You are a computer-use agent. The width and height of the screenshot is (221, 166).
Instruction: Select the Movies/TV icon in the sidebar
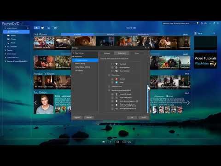[x=9, y=32]
